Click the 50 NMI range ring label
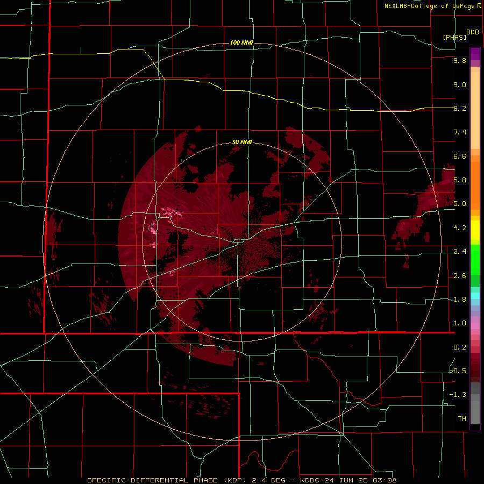This screenshot has height=484, width=484. [242, 142]
